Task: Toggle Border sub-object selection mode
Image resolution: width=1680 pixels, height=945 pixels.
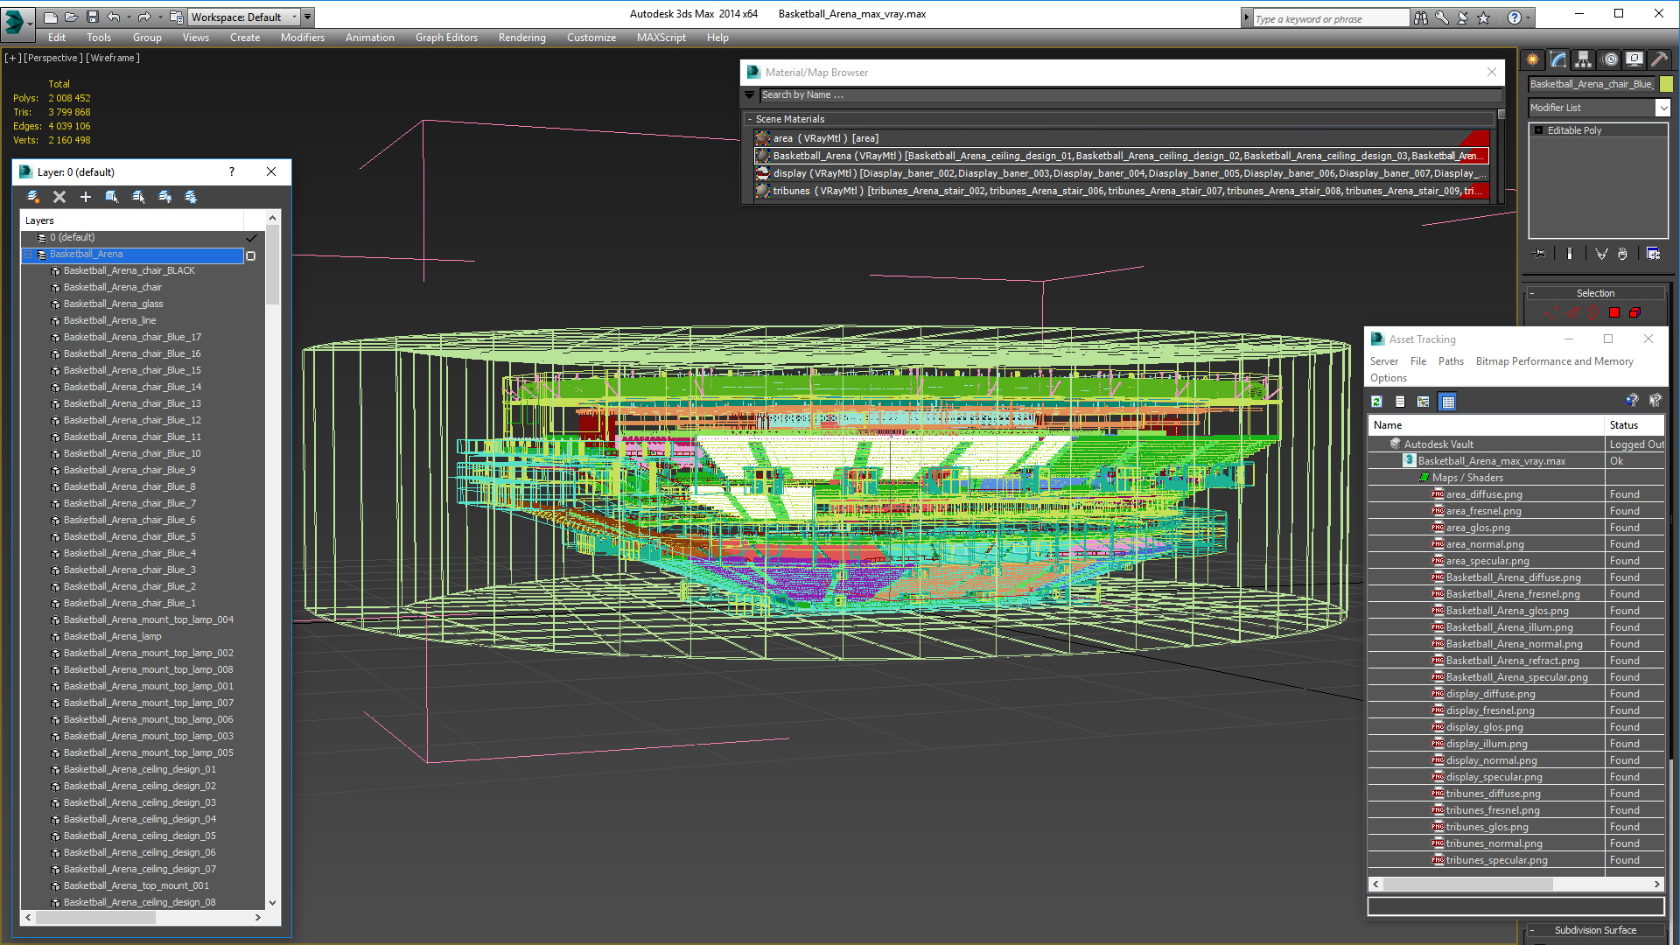Action: [1593, 312]
